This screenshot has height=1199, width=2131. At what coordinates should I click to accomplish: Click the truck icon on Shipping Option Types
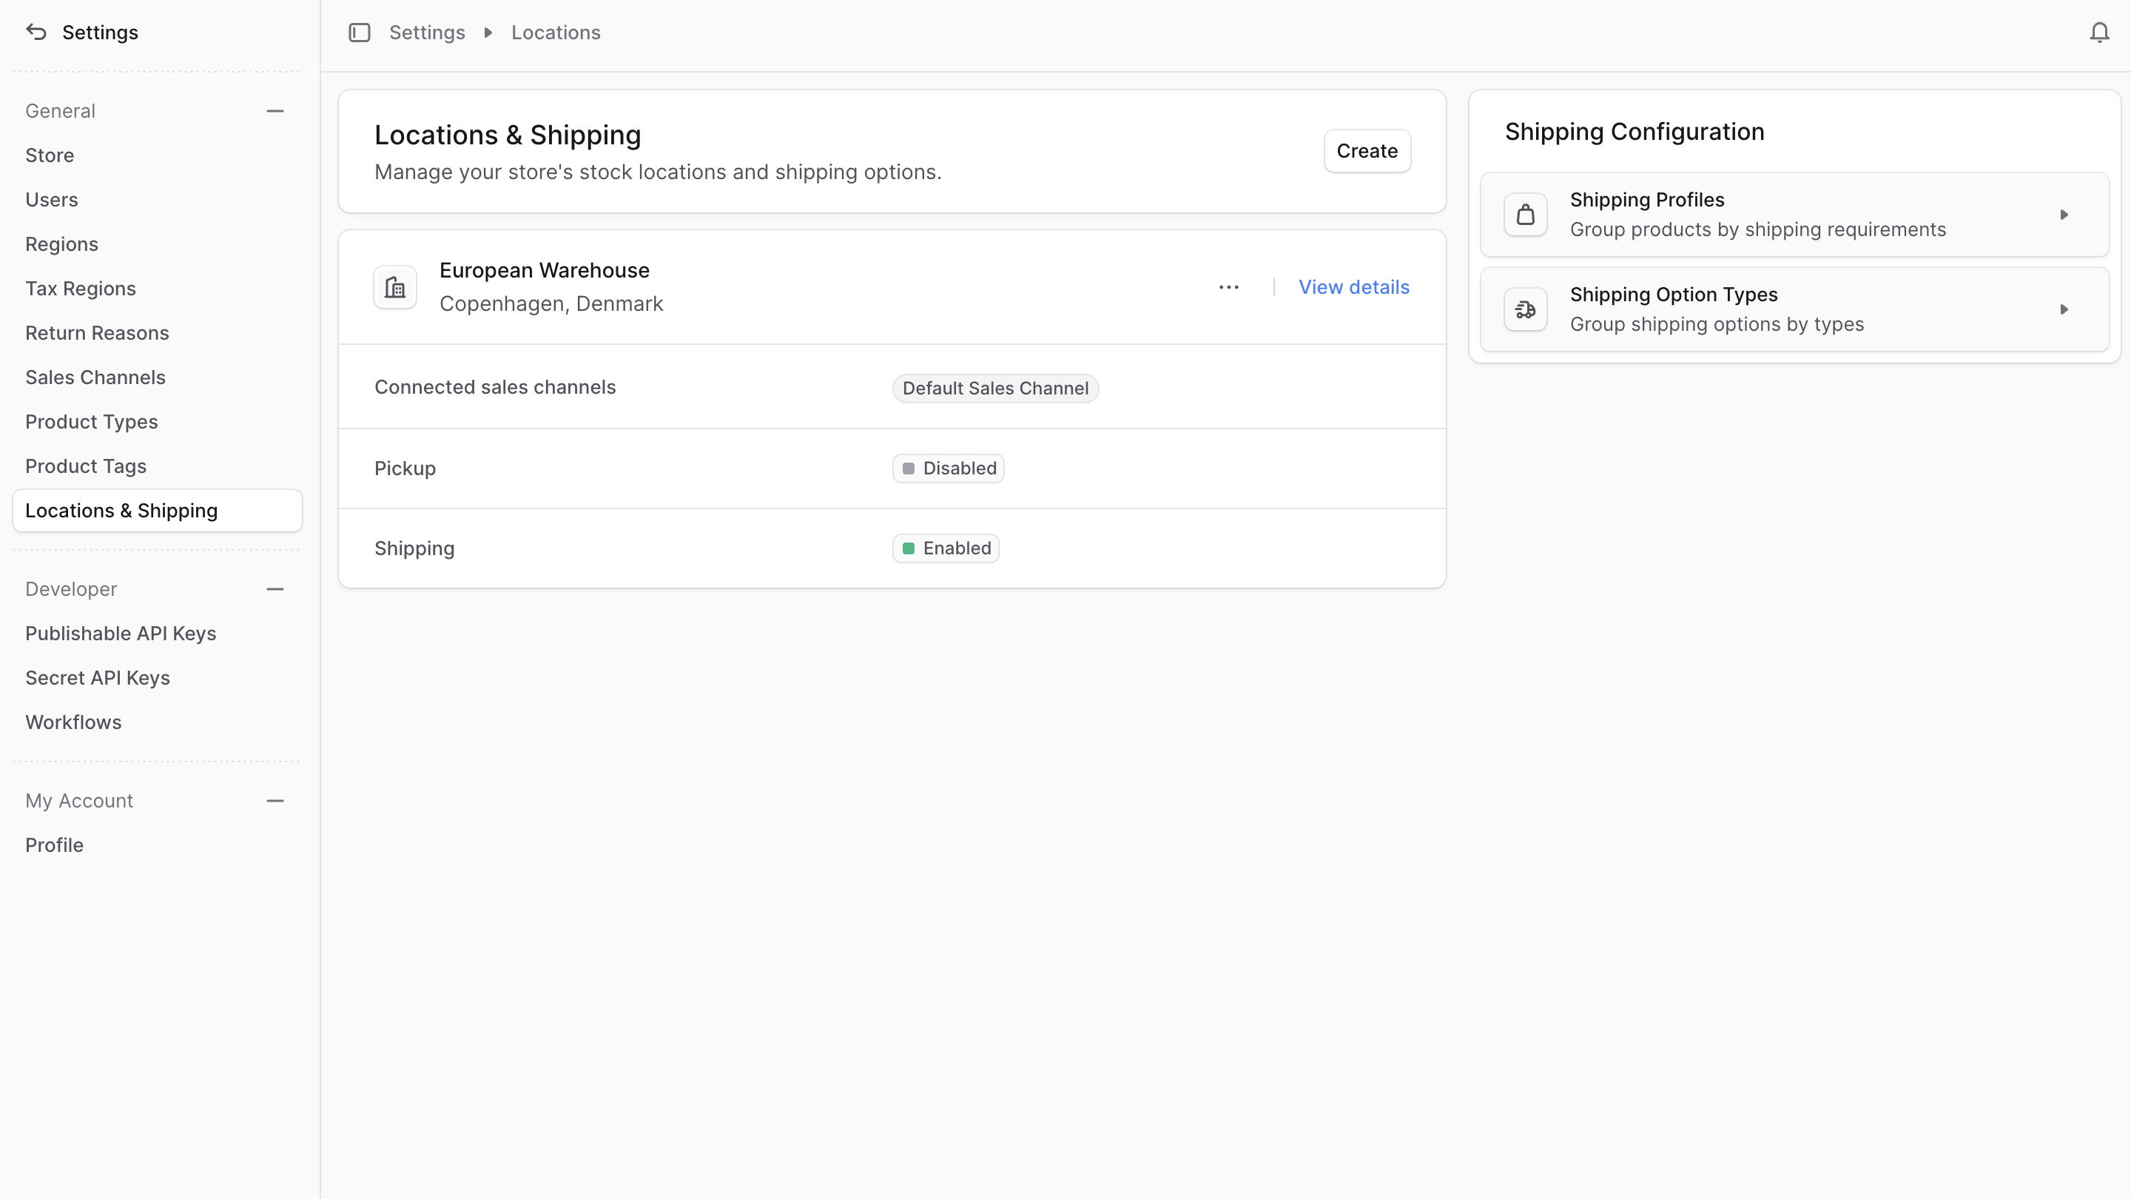coord(1526,309)
